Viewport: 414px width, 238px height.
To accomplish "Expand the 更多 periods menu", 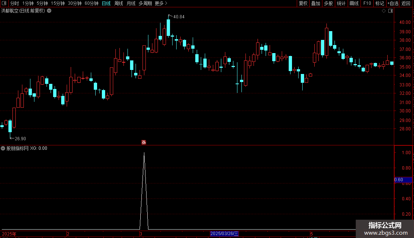I will 161,3.
